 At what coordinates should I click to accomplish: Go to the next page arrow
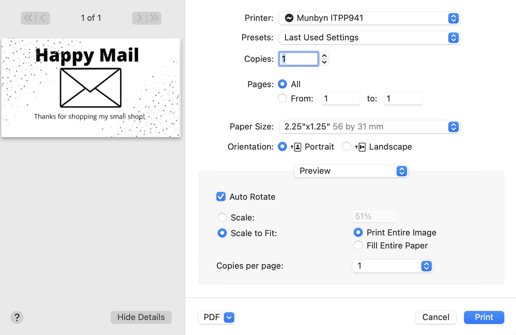pyautogui.click(x=139, y=18)
